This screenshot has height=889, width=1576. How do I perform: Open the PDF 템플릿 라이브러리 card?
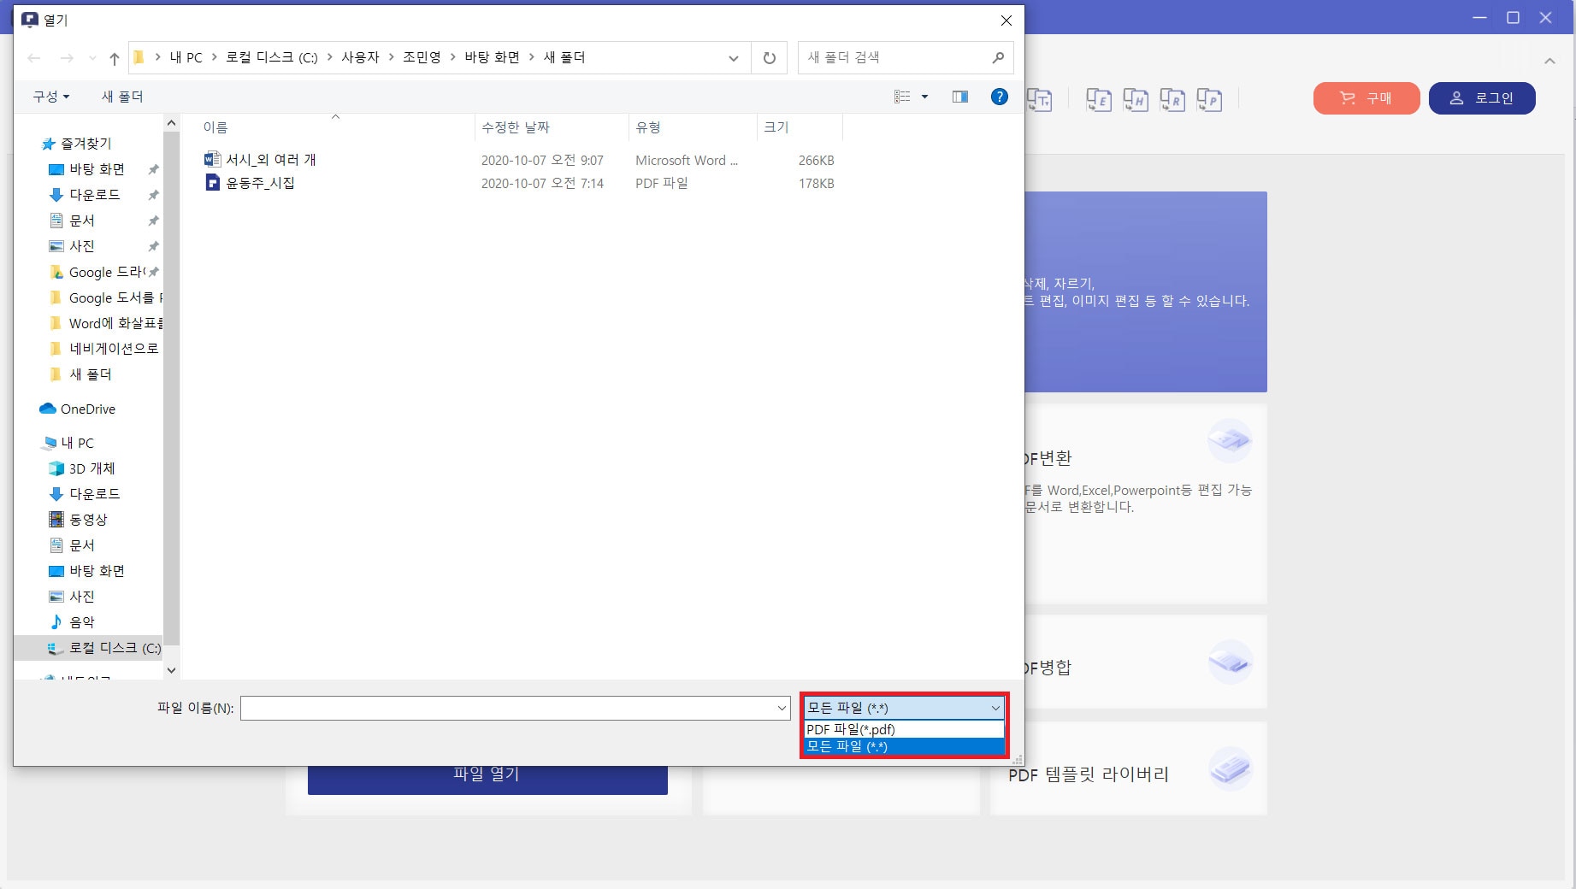(x=1129, y=768)
